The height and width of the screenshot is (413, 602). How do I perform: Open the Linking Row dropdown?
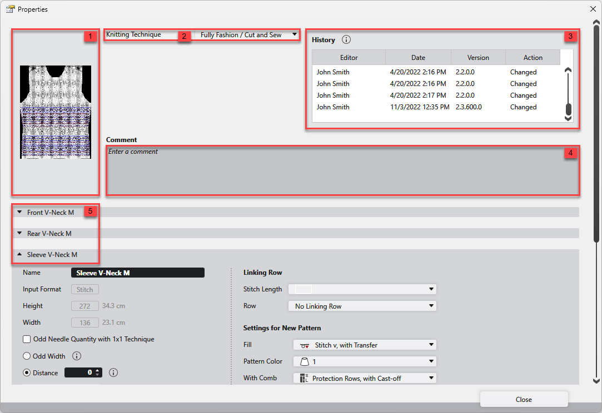[x=362, y=306]
